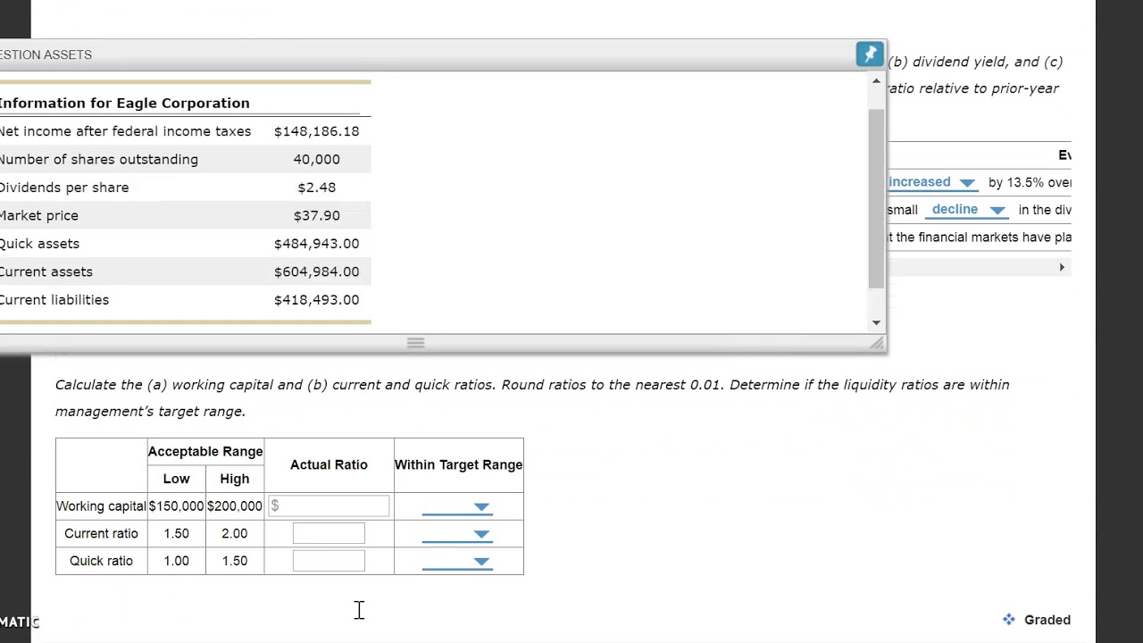Click the blue pin icon on the assets panel

coord(870,54)
